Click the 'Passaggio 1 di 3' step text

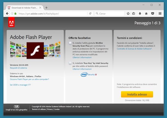(147, 23)
